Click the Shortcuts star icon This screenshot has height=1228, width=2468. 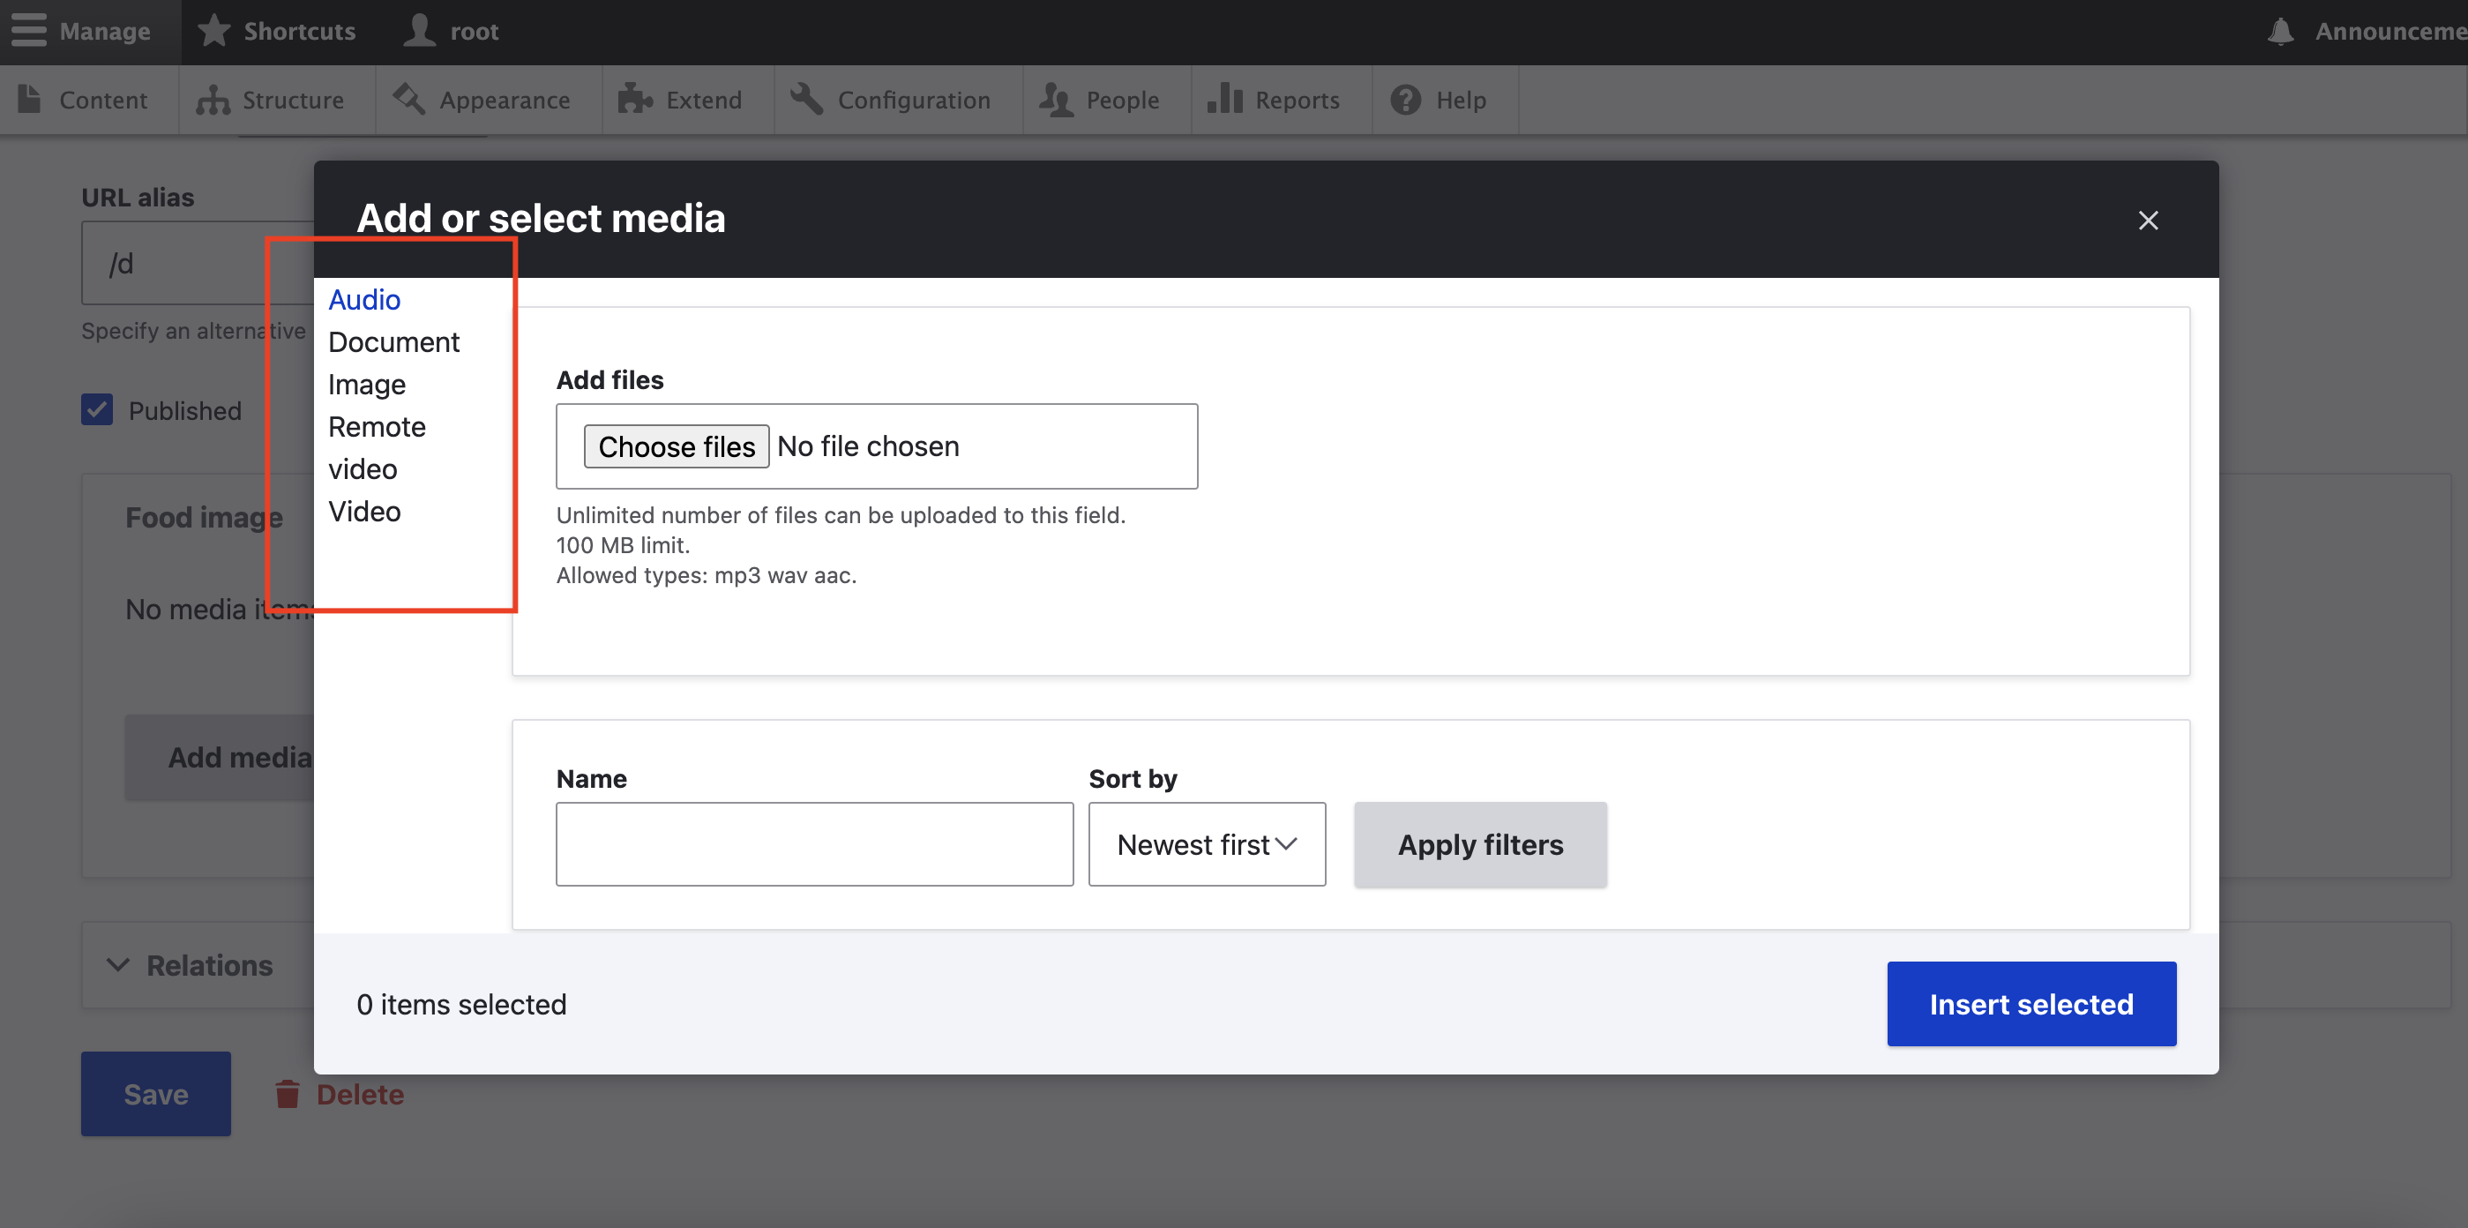coord(213,30)
